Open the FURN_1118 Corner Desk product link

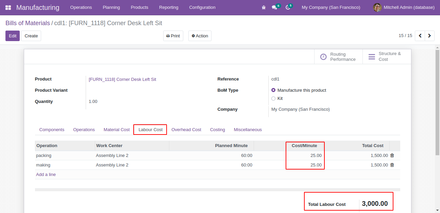click(x=122, y=79)
